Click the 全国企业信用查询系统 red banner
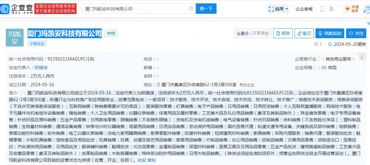This screenshot has width=370, height=165. coord(55,9)
